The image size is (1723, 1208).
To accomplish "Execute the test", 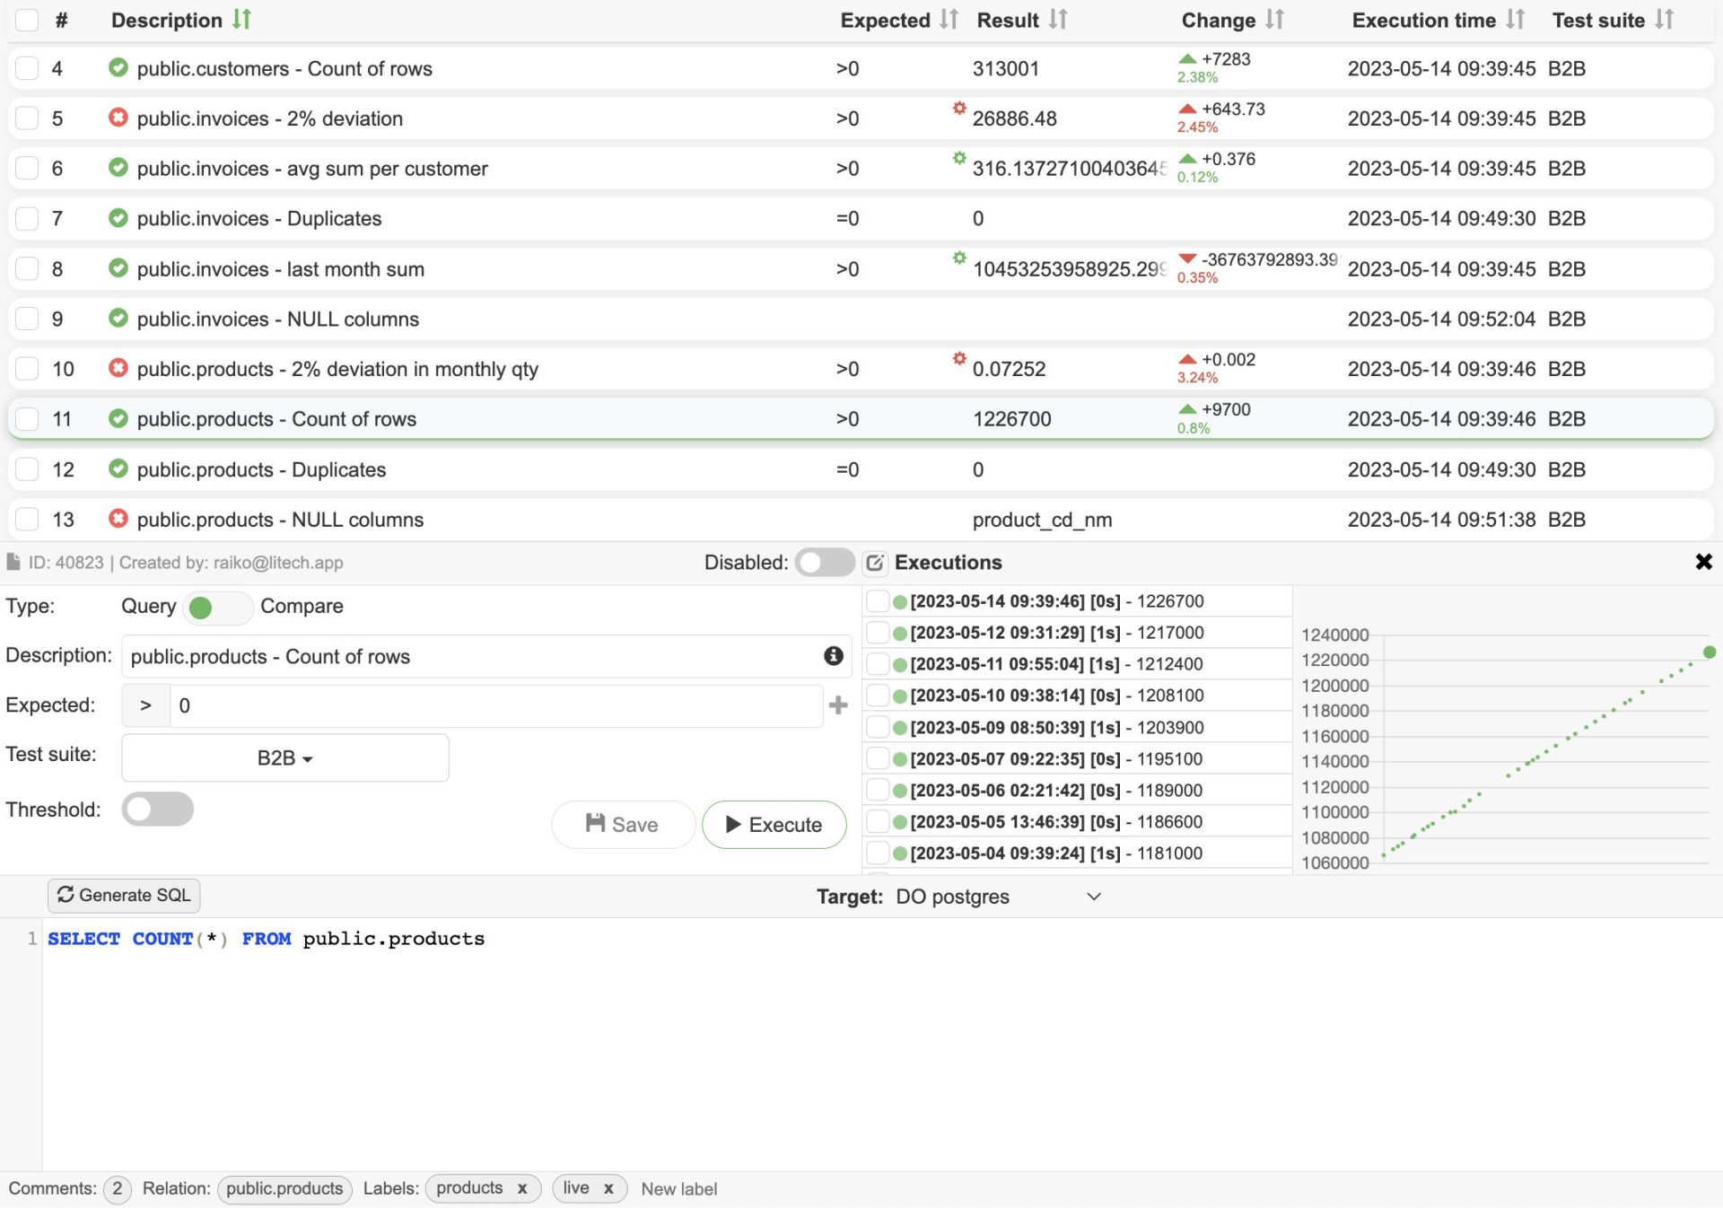I will (774, 824).
